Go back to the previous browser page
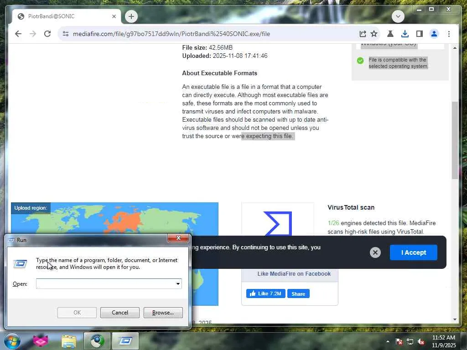This screenshot has height=350, width=467. pyautogui.click(x=18, y=34)
